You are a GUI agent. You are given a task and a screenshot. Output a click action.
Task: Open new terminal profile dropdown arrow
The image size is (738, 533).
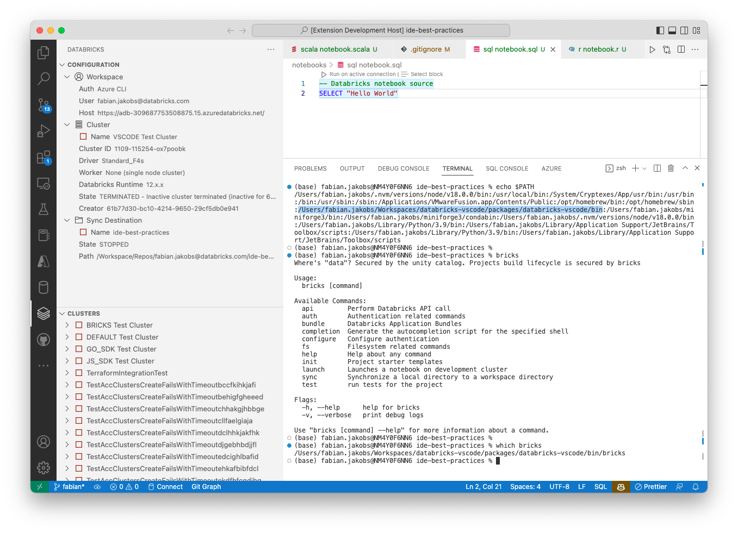coord(644,168)
